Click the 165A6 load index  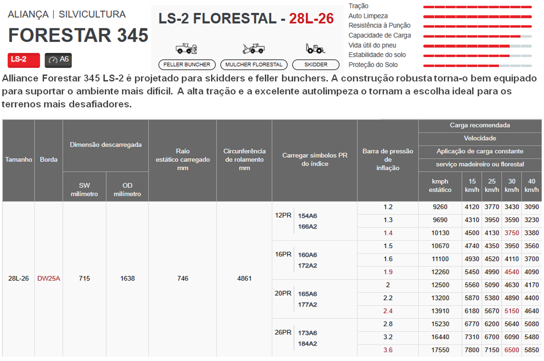point(307,294)
